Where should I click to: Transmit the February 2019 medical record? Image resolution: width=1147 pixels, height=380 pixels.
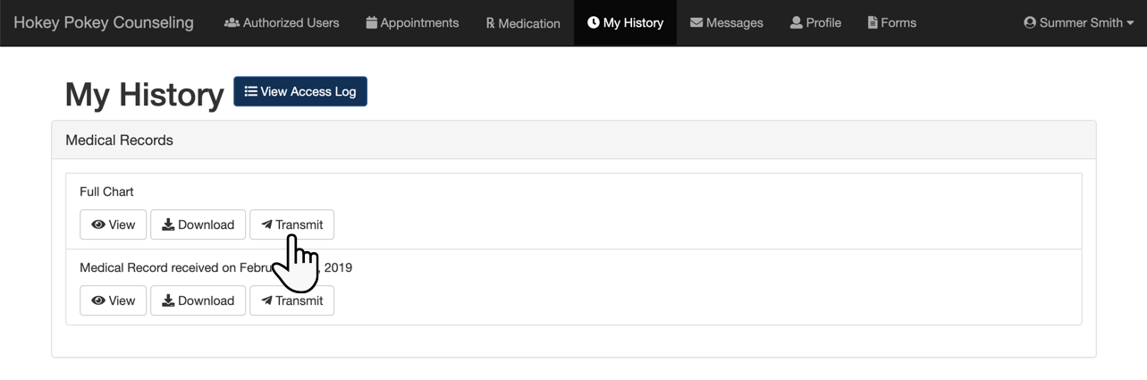(291, 300)
